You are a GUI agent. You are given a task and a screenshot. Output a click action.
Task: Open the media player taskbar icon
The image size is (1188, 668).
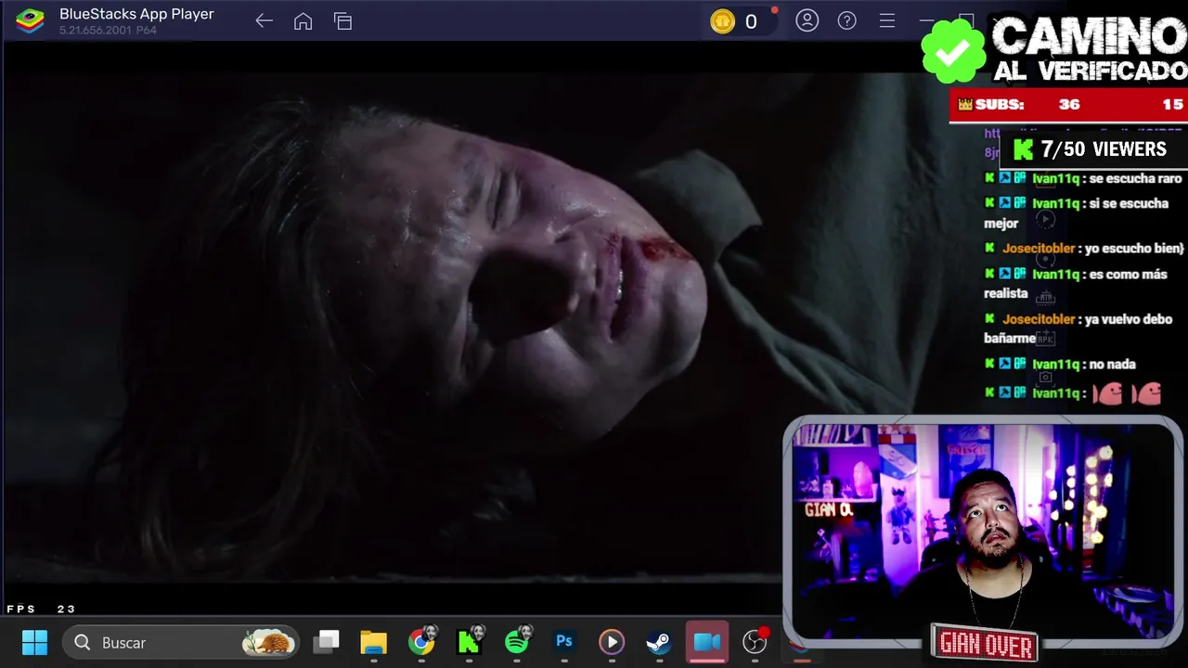(612, 642)
